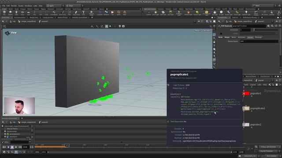Select the Box shelf tool
The width and height of the screenshot is (282, 158).
pyautogui.click(x=4, y=13)
